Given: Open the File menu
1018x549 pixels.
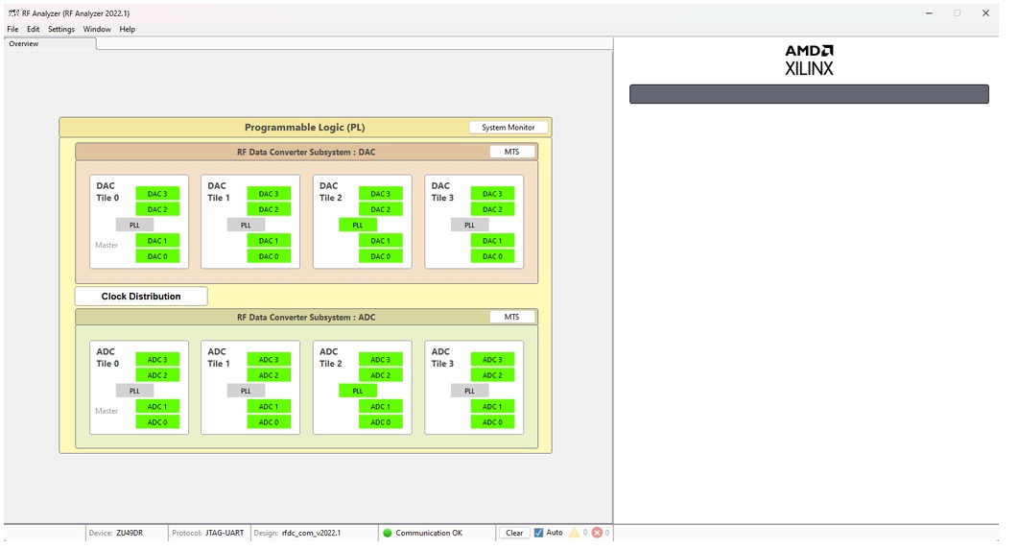Looking at the screenshot, I should pyautogui.click(x=12, y=29).
